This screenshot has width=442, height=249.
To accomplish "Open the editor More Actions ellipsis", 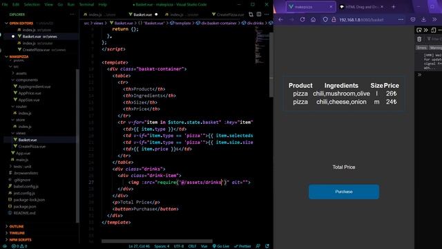I will pyautogui.click(x=267, y=15).
